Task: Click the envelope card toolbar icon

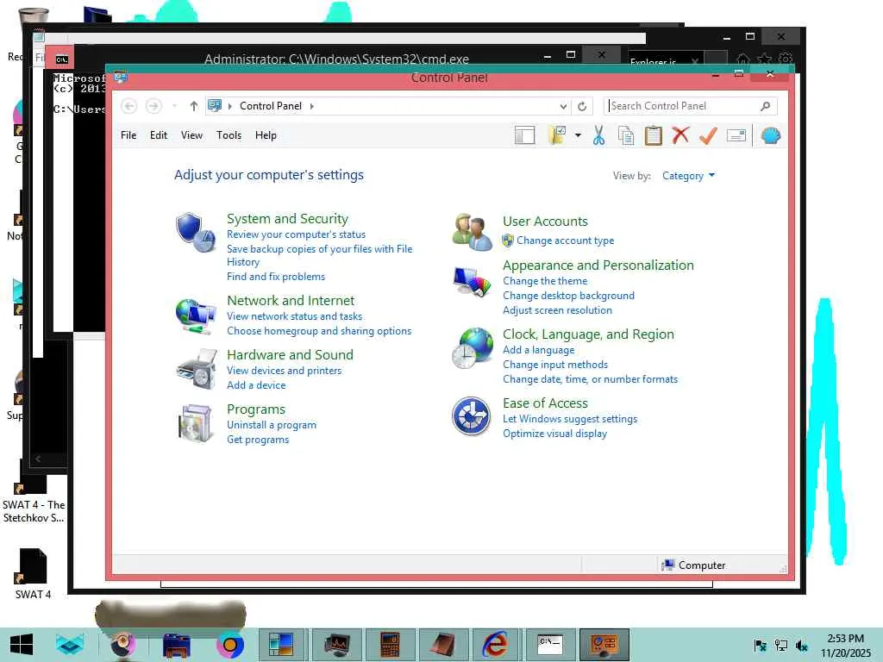Action: click(x=736, y=135)
